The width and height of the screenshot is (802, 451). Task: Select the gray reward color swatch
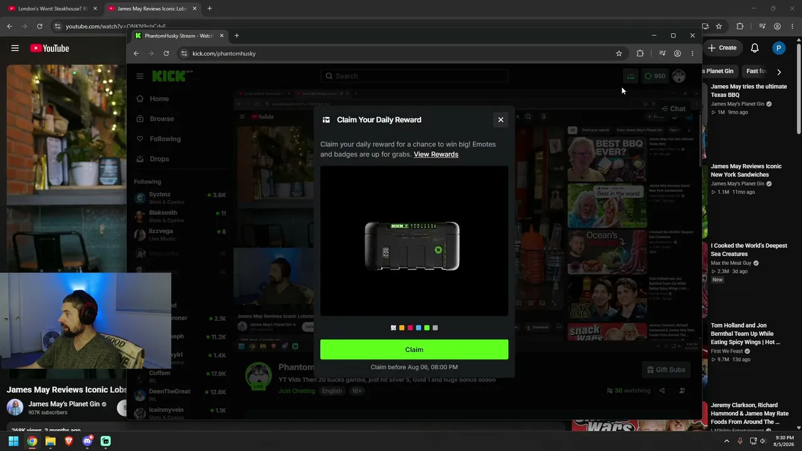[x=435, y=328]
